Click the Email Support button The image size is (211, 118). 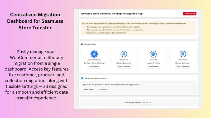pyautogui.click(x=89, y=89)
